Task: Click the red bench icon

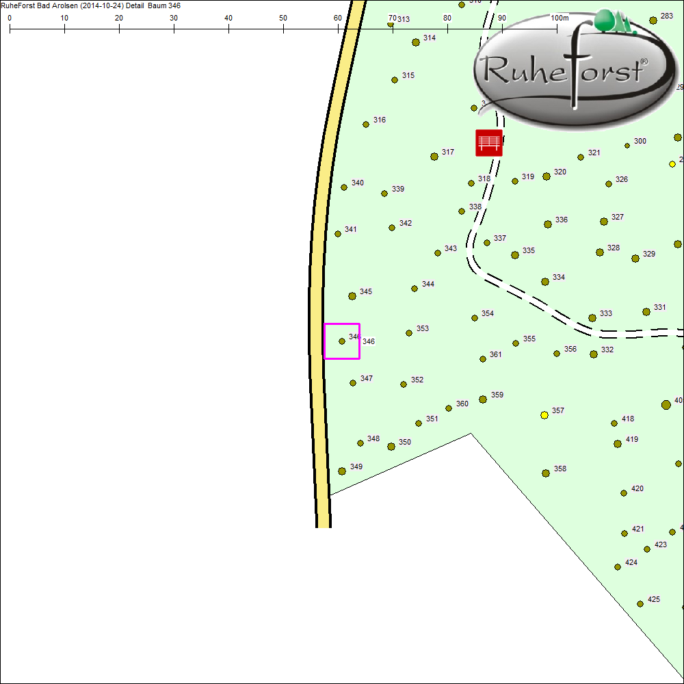Action: pyautogui.click(x=489, y=142)
